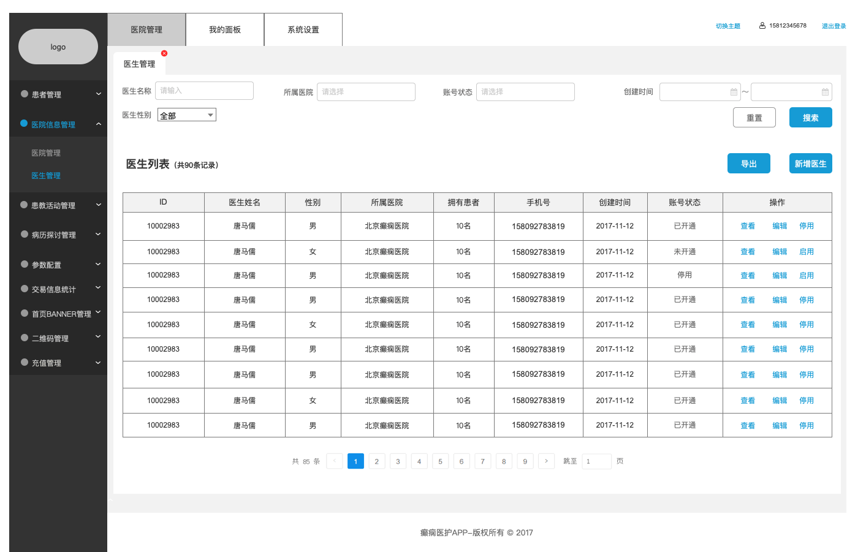This screenshot has width=847, height=552.
Task: Select the 医生管理 page tab
Action: [x=140, y=64]
